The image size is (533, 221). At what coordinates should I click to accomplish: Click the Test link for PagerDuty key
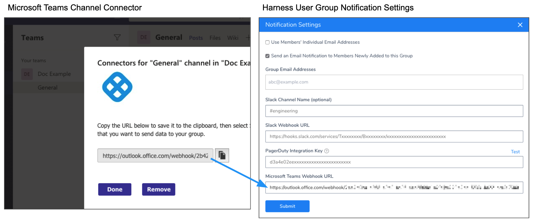tap(515, 152)
